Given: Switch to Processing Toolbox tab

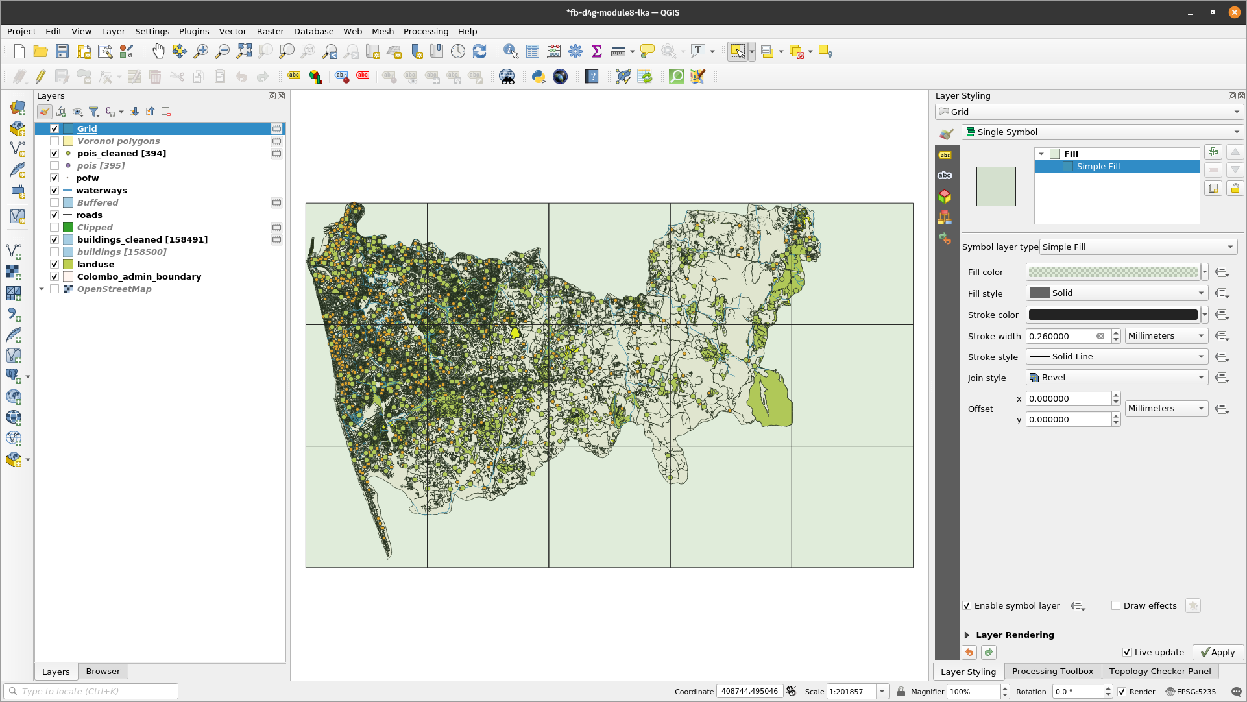Looking at the screenshot, I should [1052, 672].
